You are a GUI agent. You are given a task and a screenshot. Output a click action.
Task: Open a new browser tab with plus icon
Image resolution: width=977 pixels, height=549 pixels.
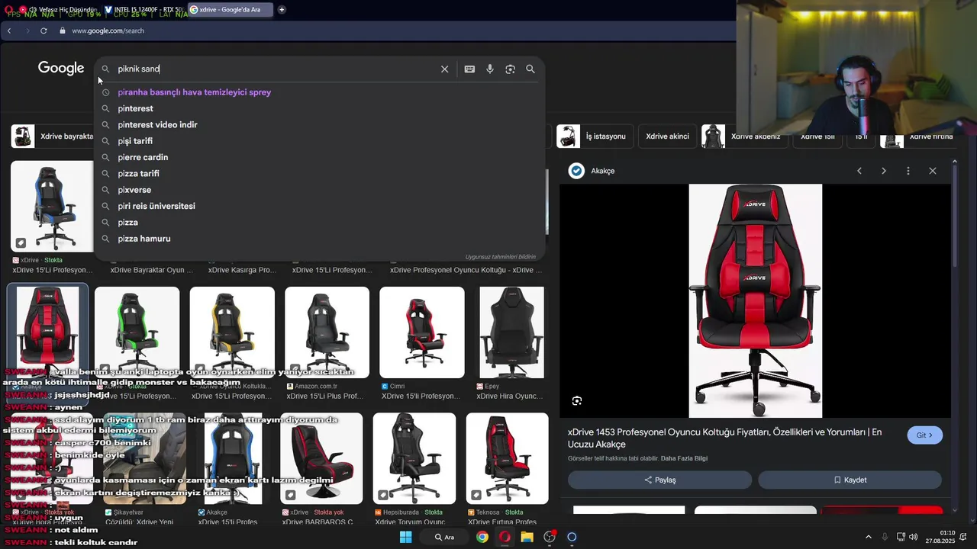pyautogui.click(x=282, y=10)
